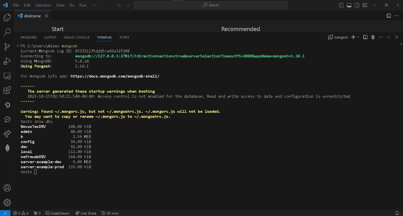403x216 pixels.
Task: Open the MongoDB leaf icon view
Action: [x=7, y=148]
